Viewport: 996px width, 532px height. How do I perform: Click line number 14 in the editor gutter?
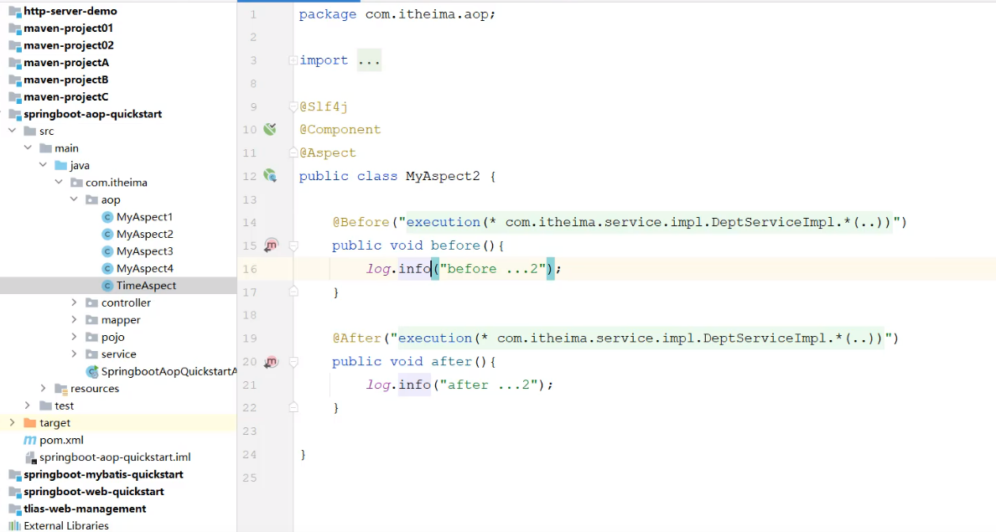coord(250,221)
